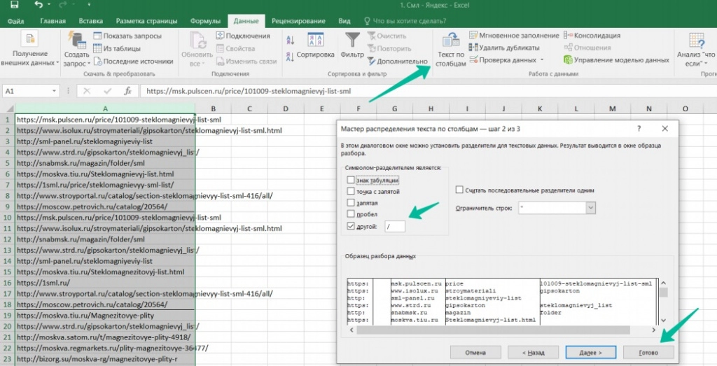Viewport: 717px width, 366px height.
Task: Sort ascending with А-Я icon
Action: click(x=290, y=40)
